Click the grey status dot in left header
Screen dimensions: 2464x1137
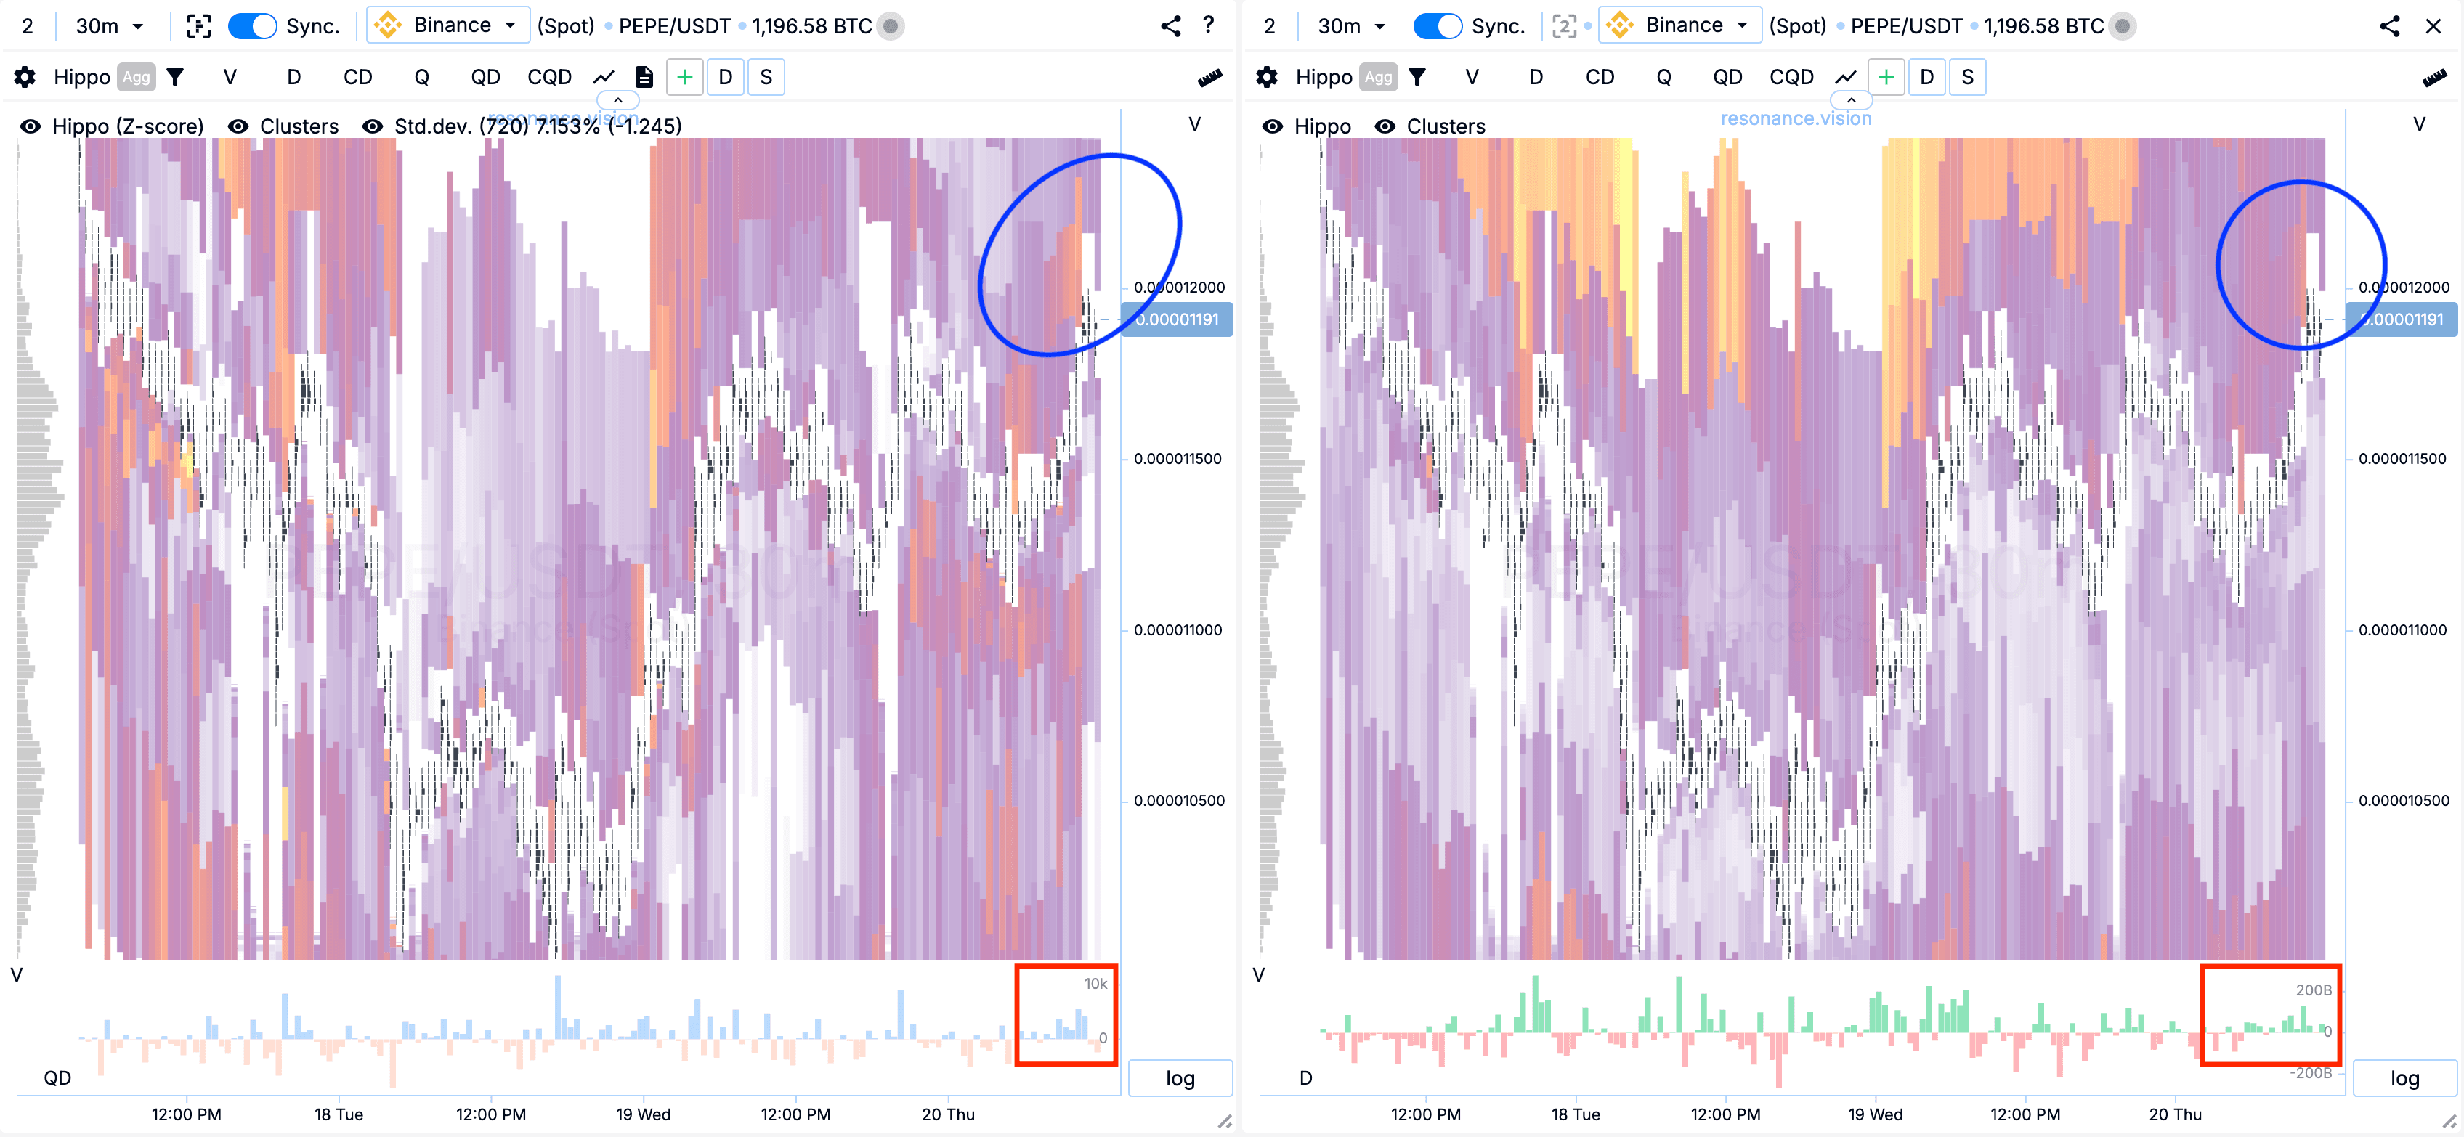point(890,26)
